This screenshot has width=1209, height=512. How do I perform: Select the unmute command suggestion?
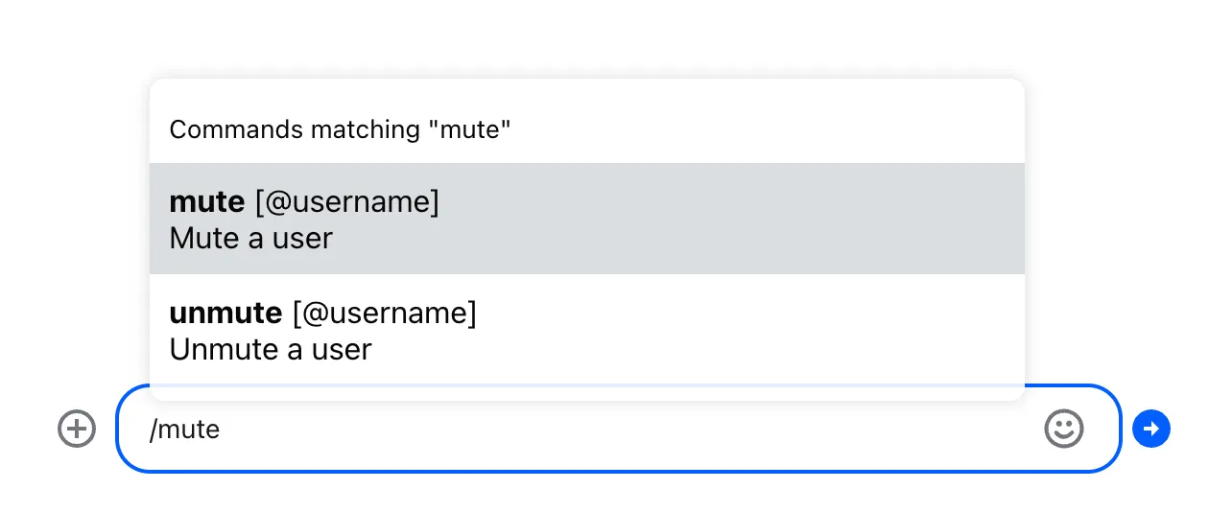click(x=586, y=330)
